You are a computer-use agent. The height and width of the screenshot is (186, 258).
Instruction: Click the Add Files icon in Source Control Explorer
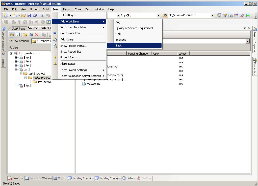(31, 35)
